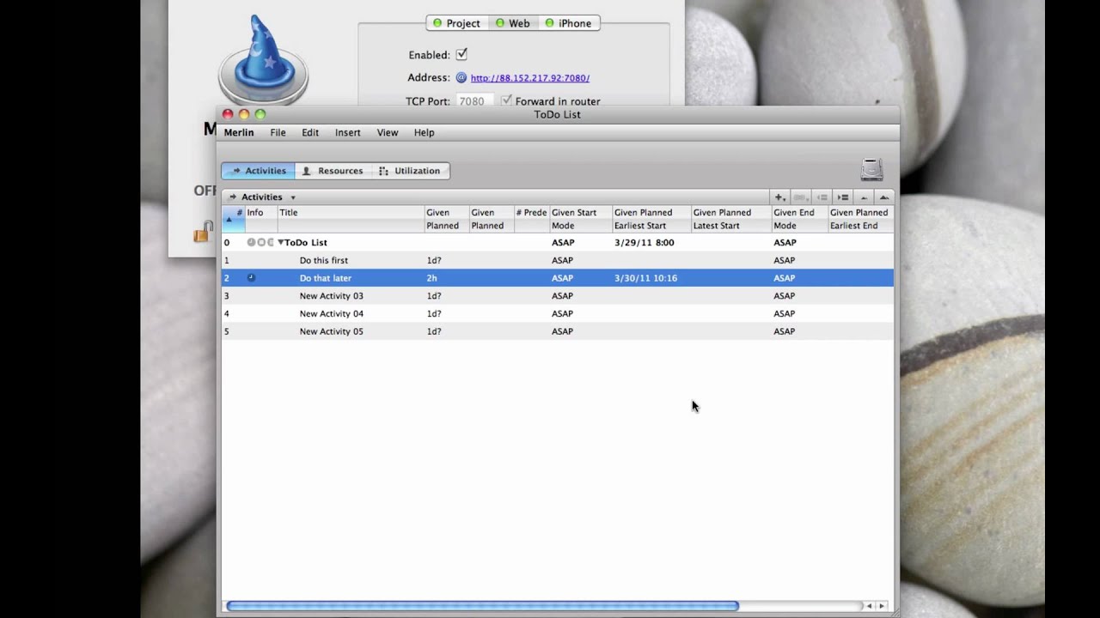Click the third info icon in ToDo List row

coord(271,242)
